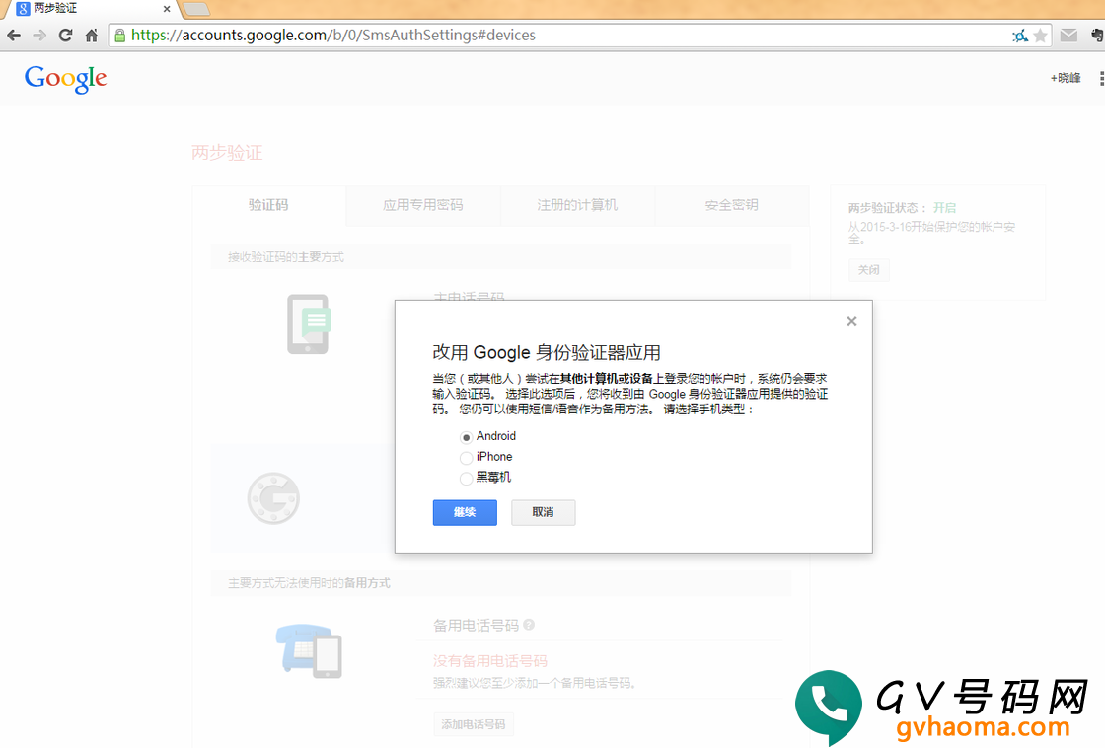
Task: Open a new browser tab
Action: tap(196, 9)
